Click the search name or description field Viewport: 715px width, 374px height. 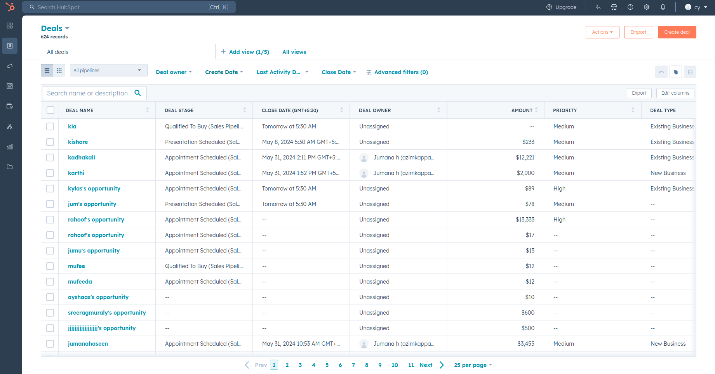88,93
